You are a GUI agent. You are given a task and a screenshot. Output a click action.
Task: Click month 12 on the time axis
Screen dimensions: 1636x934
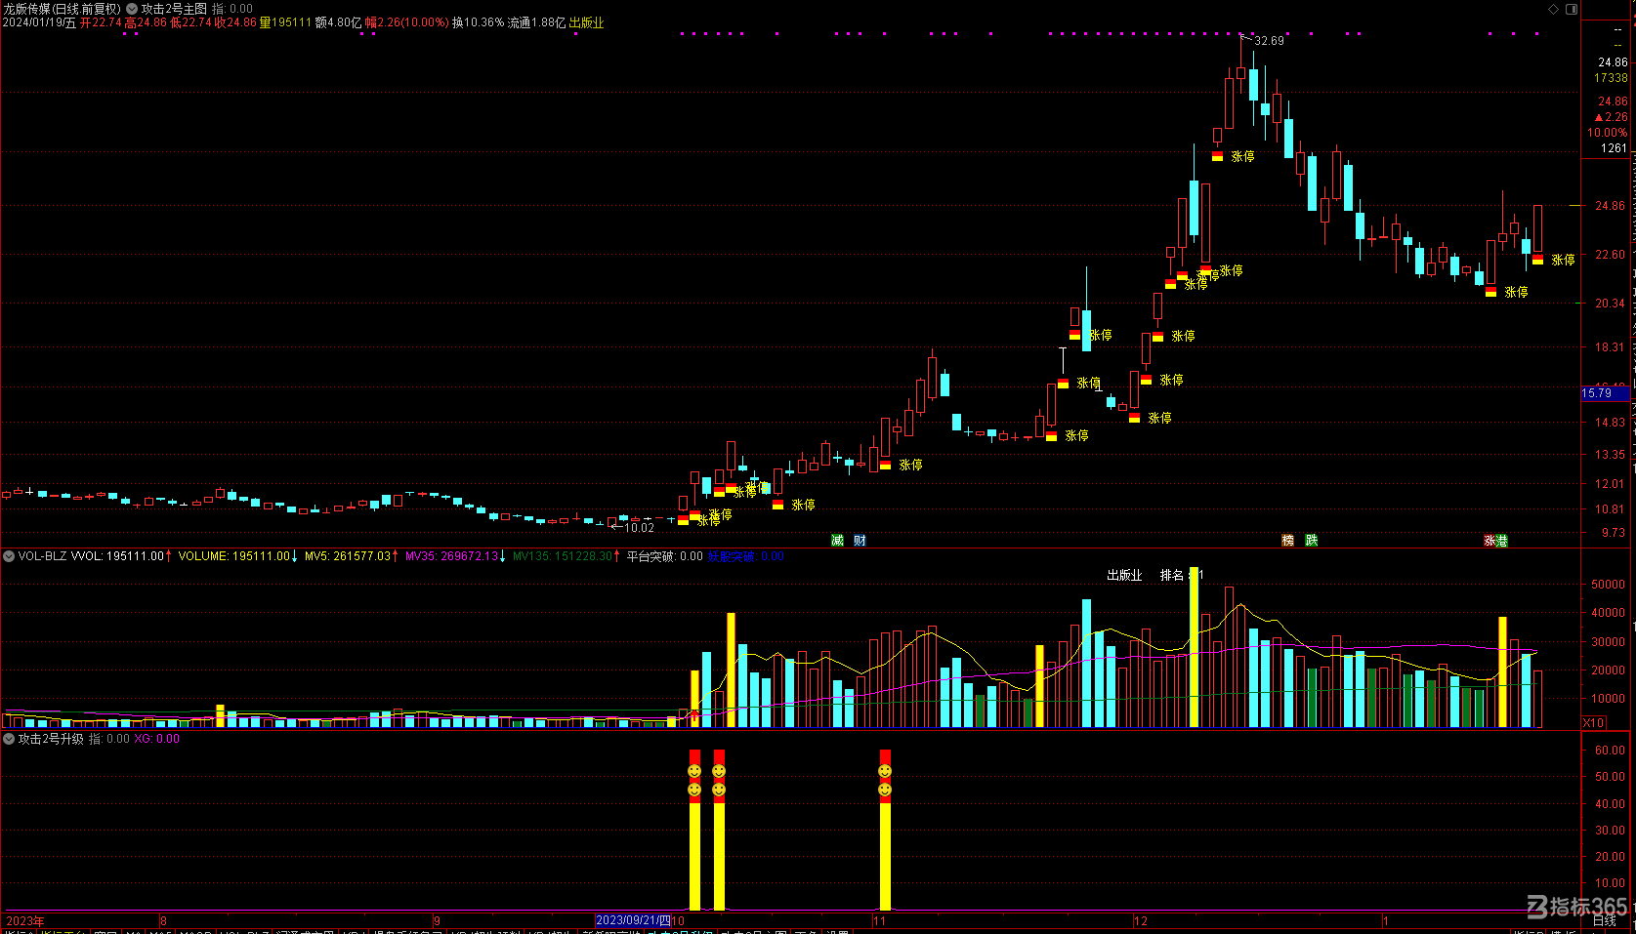(1141, 920)
